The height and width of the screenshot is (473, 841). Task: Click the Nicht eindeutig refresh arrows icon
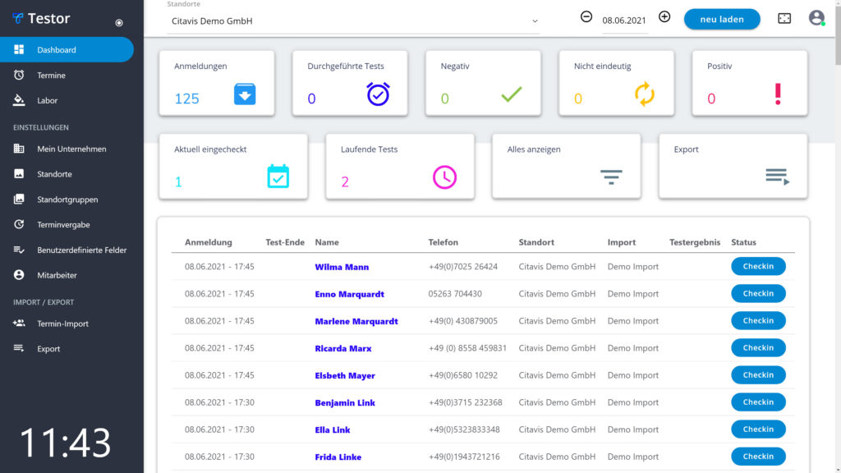pos(645,94)
